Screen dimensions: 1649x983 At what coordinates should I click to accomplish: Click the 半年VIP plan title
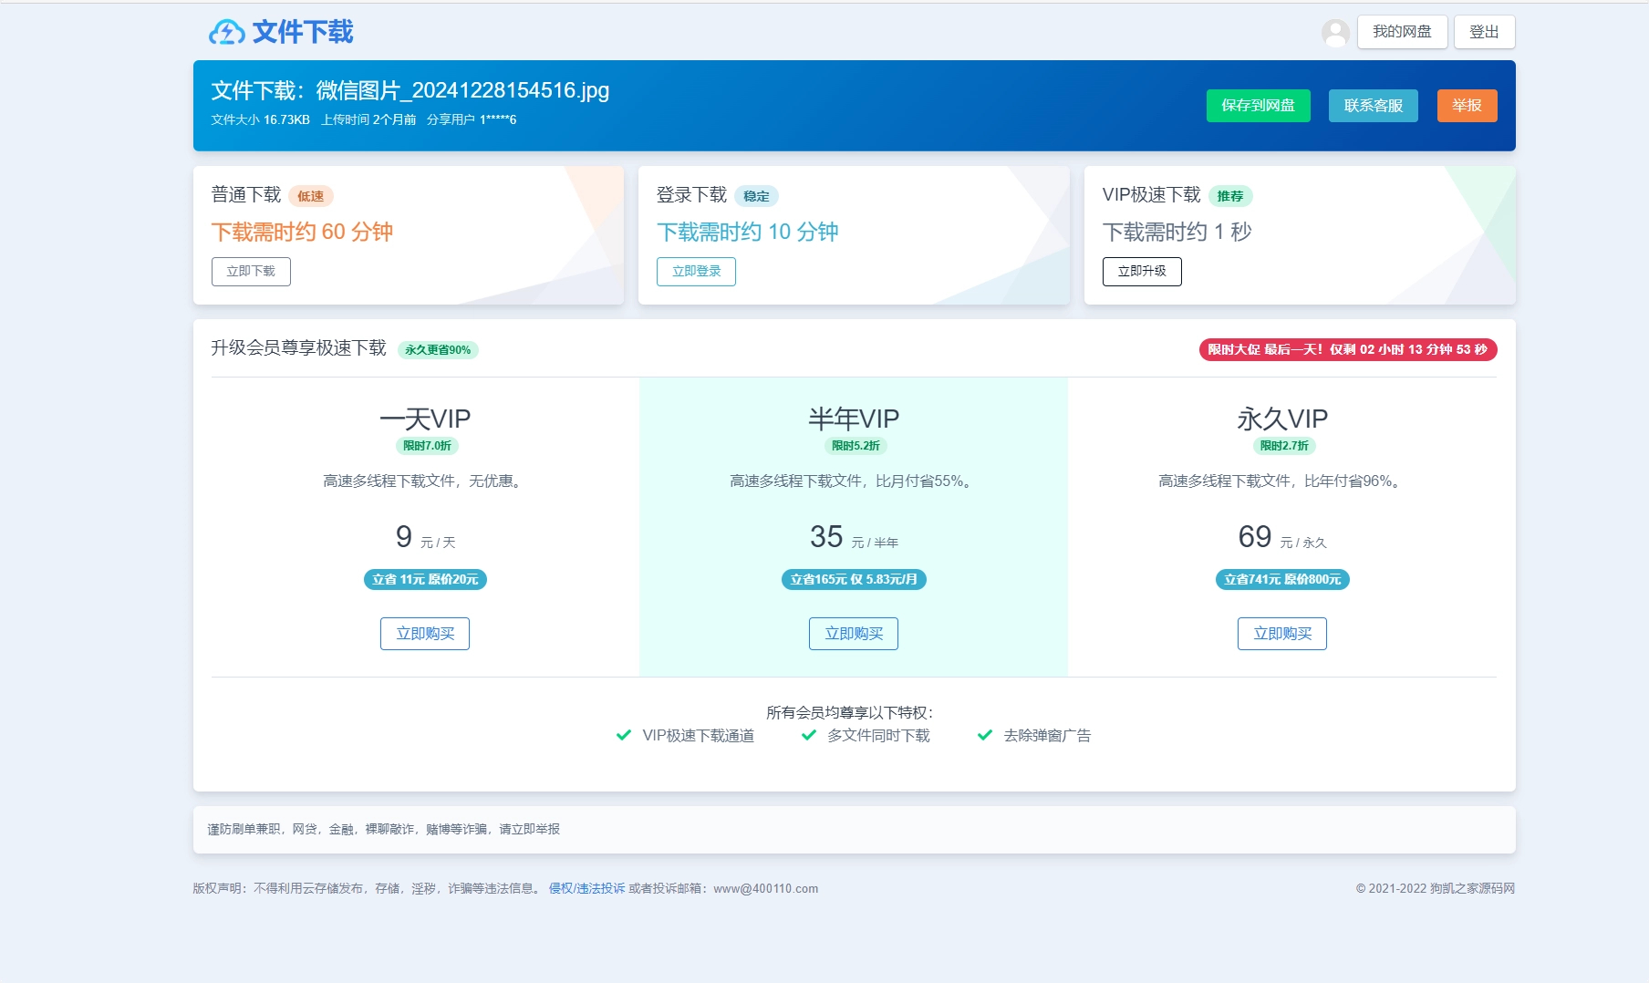click(854, 419)
